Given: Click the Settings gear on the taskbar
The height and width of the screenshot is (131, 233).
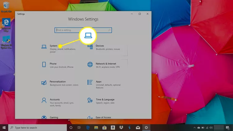Looking at the screenshot, I should coord(146,128).
